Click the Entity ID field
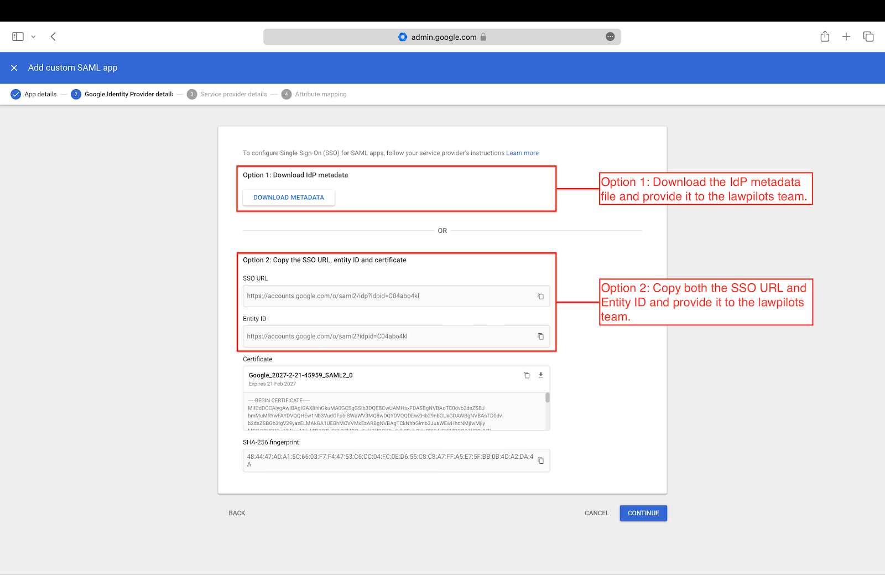The image size is (885, 575). (x=396, y=336)
